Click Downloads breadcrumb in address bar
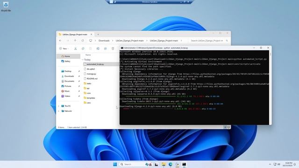The width and height of the screenshot is (299, 168). click(x=104, y=41)
